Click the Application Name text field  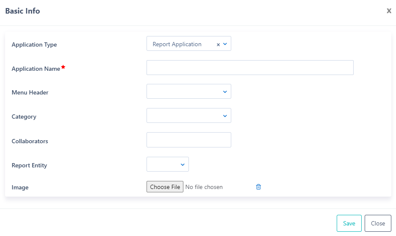pyautogui.click(x=250, y=68)
